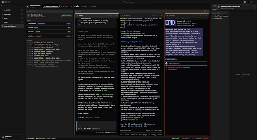Switch to the Activity tab
Viewport: 257px width, 140px height.
pyautogui.click(x=64, y=6)
